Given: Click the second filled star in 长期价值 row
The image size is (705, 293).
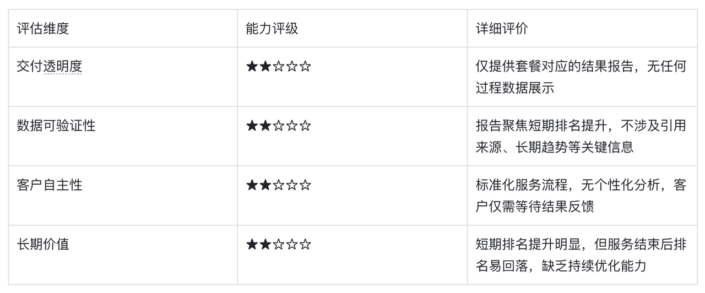Looking at the screenshot, I should [x=265, y=245].
